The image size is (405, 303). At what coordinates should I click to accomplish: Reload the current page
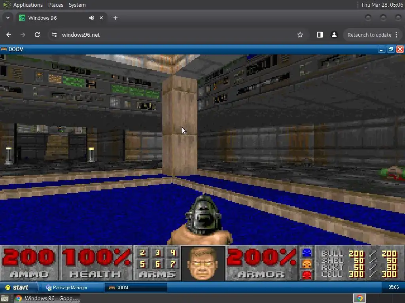[37, 35]
